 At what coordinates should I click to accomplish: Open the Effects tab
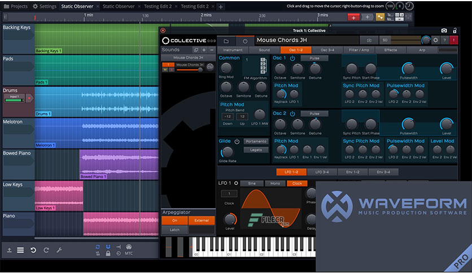391,50
